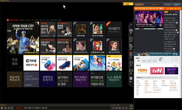Open the control panel gear icon
Viewport: 182px width, 110px height.
(x=120, y=108)
